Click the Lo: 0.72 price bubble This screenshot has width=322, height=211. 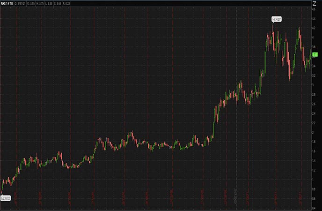pyautogui.click(x=6, y=198)
